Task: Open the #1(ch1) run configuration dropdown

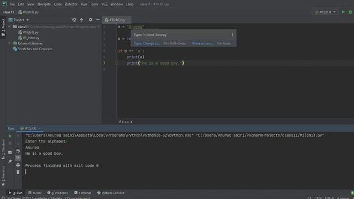Action: click(x=325, y=12)
